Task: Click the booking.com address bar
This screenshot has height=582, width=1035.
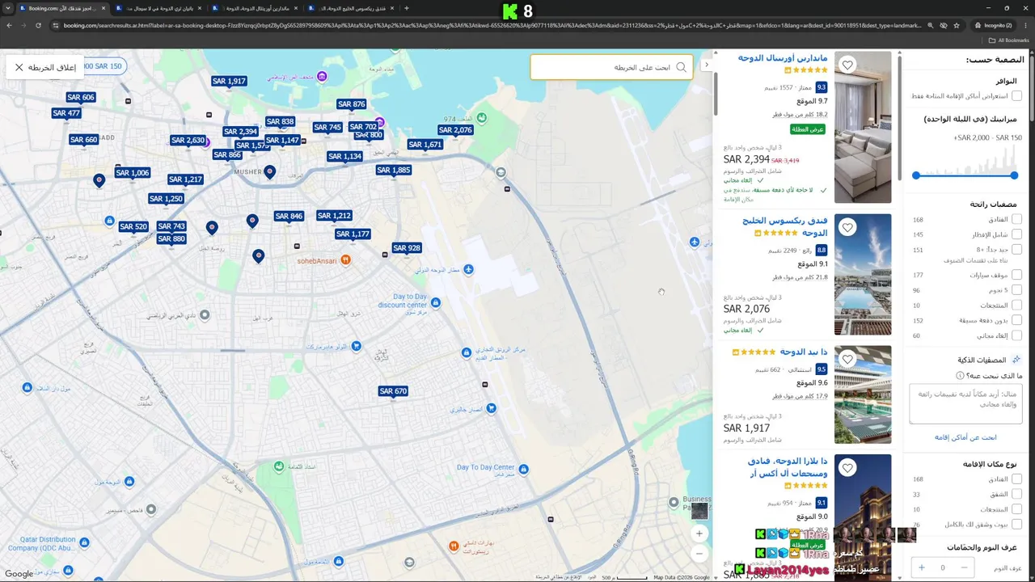Action: [x=492, y=25]
